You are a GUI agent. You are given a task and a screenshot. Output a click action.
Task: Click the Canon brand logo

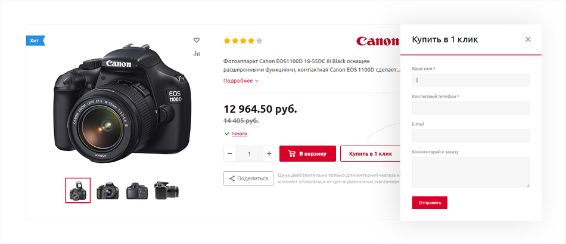(x=378, y=41)
